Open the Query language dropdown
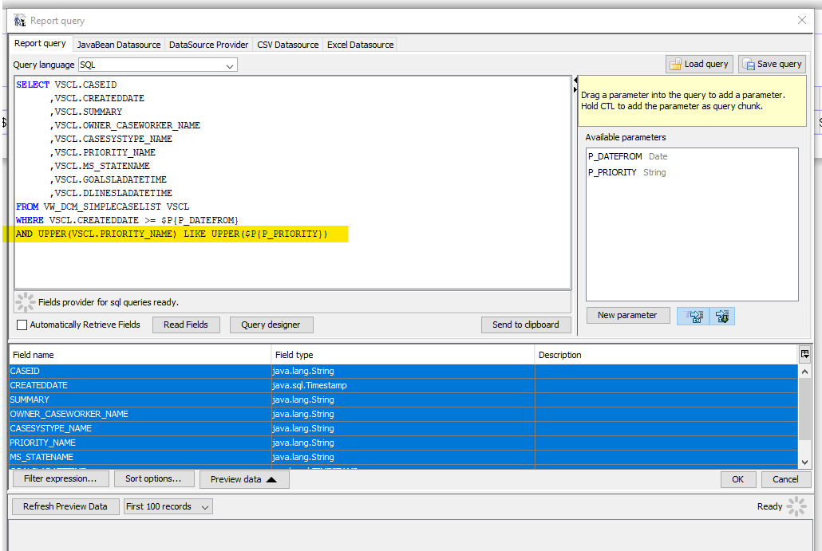822x551 pixels. click(x=158, y=65)
